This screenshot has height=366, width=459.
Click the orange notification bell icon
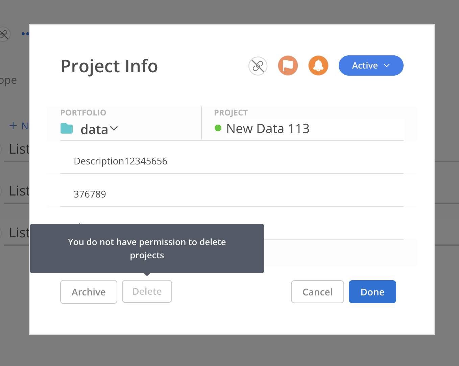pos(318,66)
